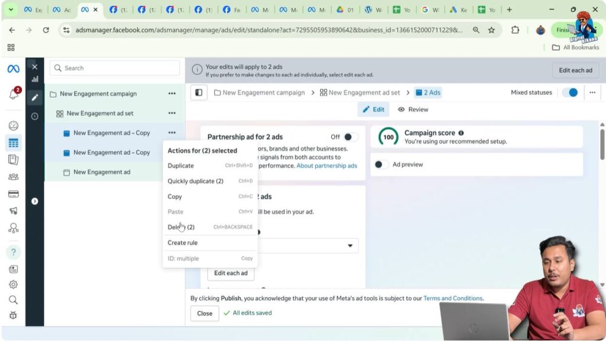Choose Quickly duplicate (2)

[210, 181]
